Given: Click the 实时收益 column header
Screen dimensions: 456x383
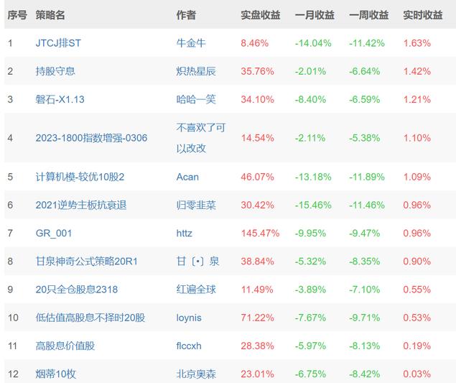Looking at the screenshot, I should pos(423,15).
